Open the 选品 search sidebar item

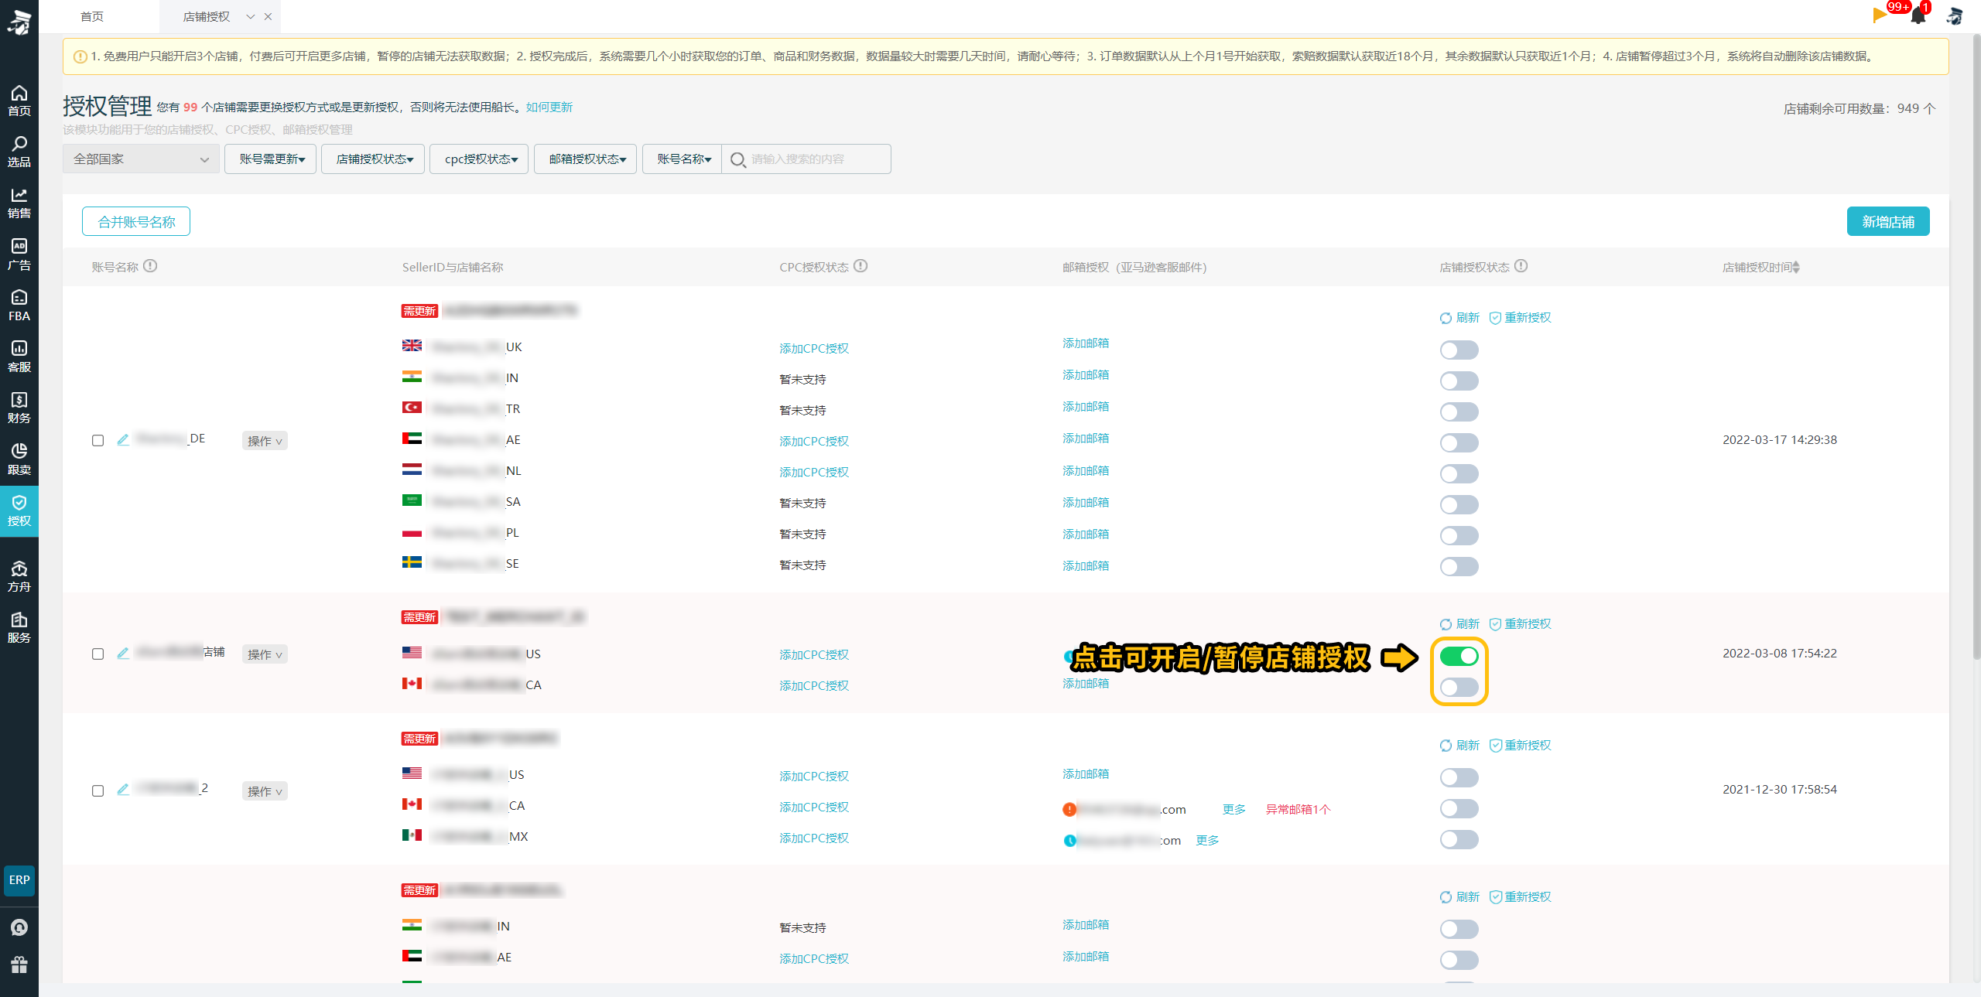[x=19, y=152]
